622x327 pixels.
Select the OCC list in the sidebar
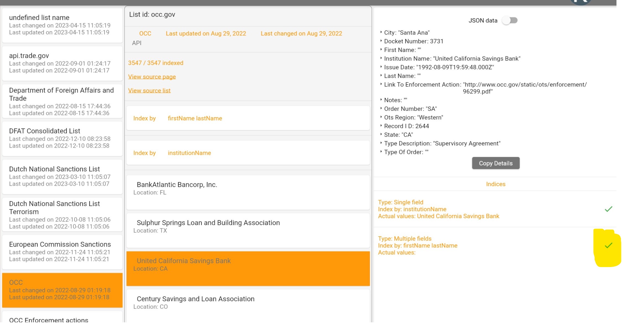[x=62, y=289]
